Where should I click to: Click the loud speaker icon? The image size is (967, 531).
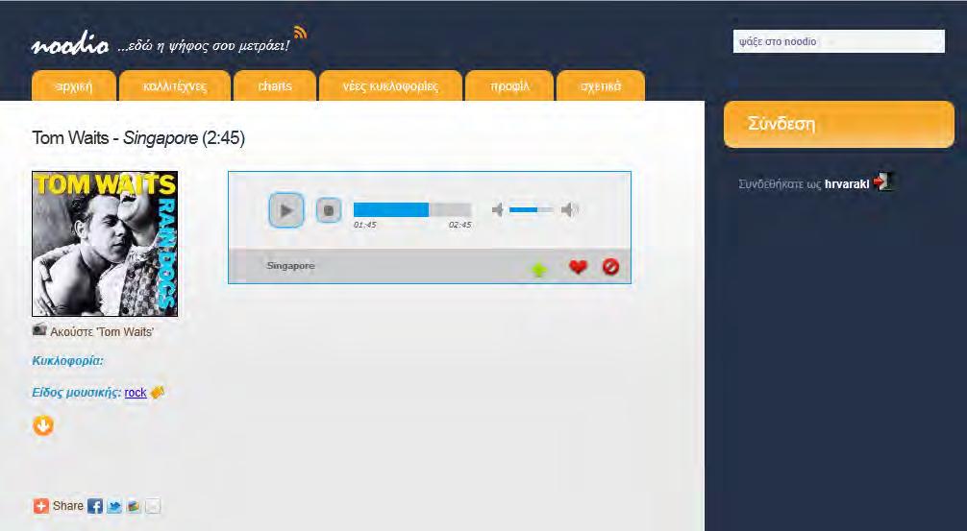click(x=570, y=210)
